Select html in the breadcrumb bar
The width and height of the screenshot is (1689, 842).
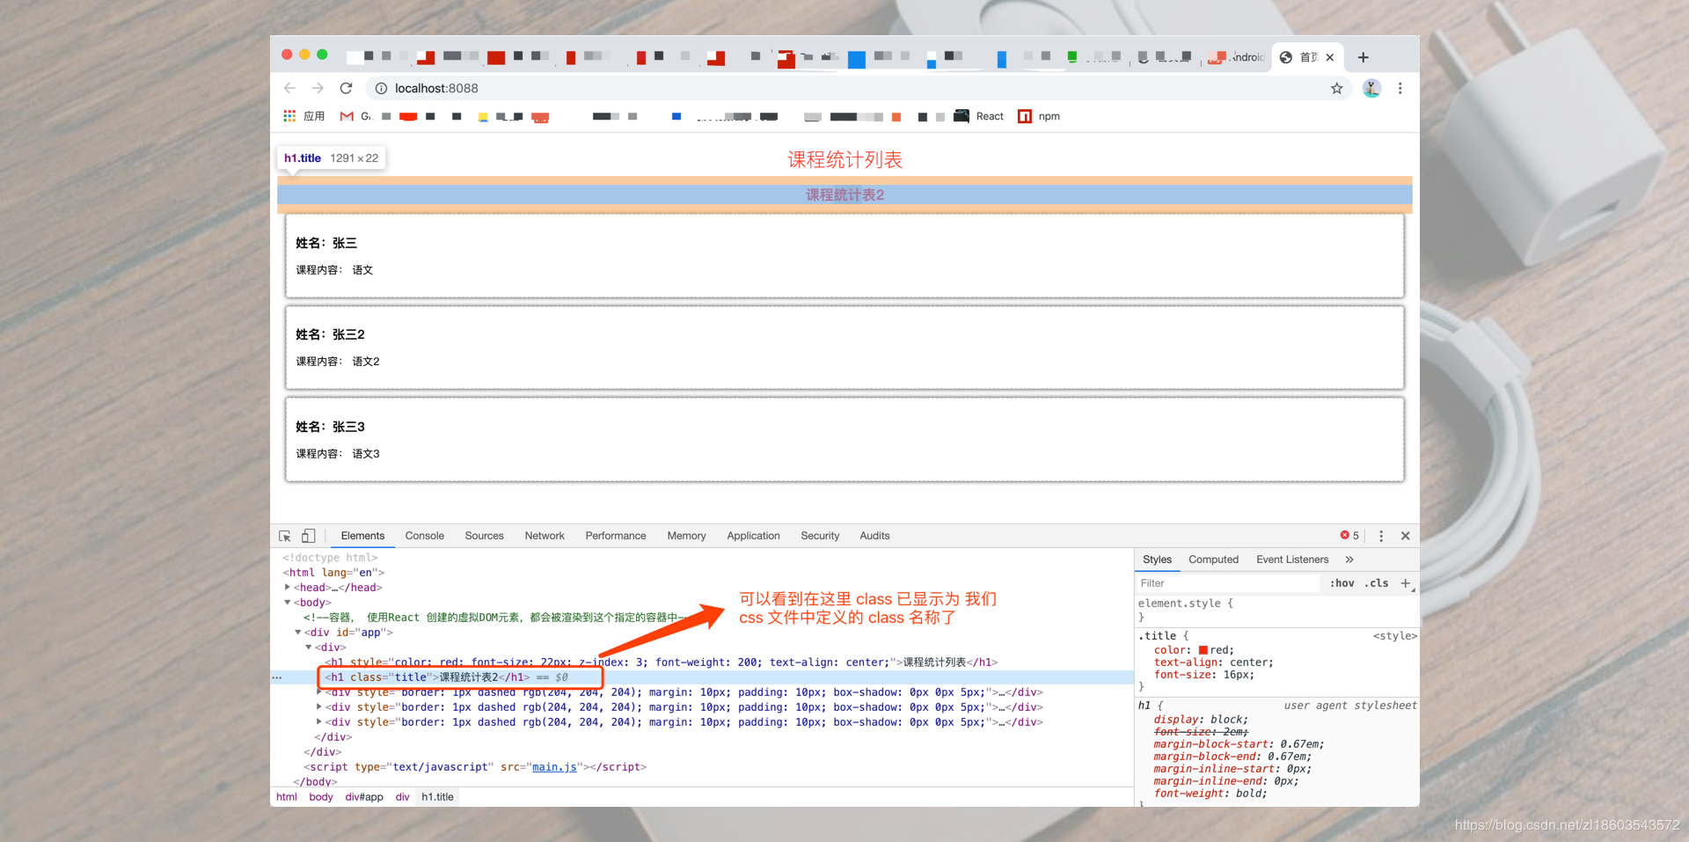pyautogui.click(x=287, y=797)
